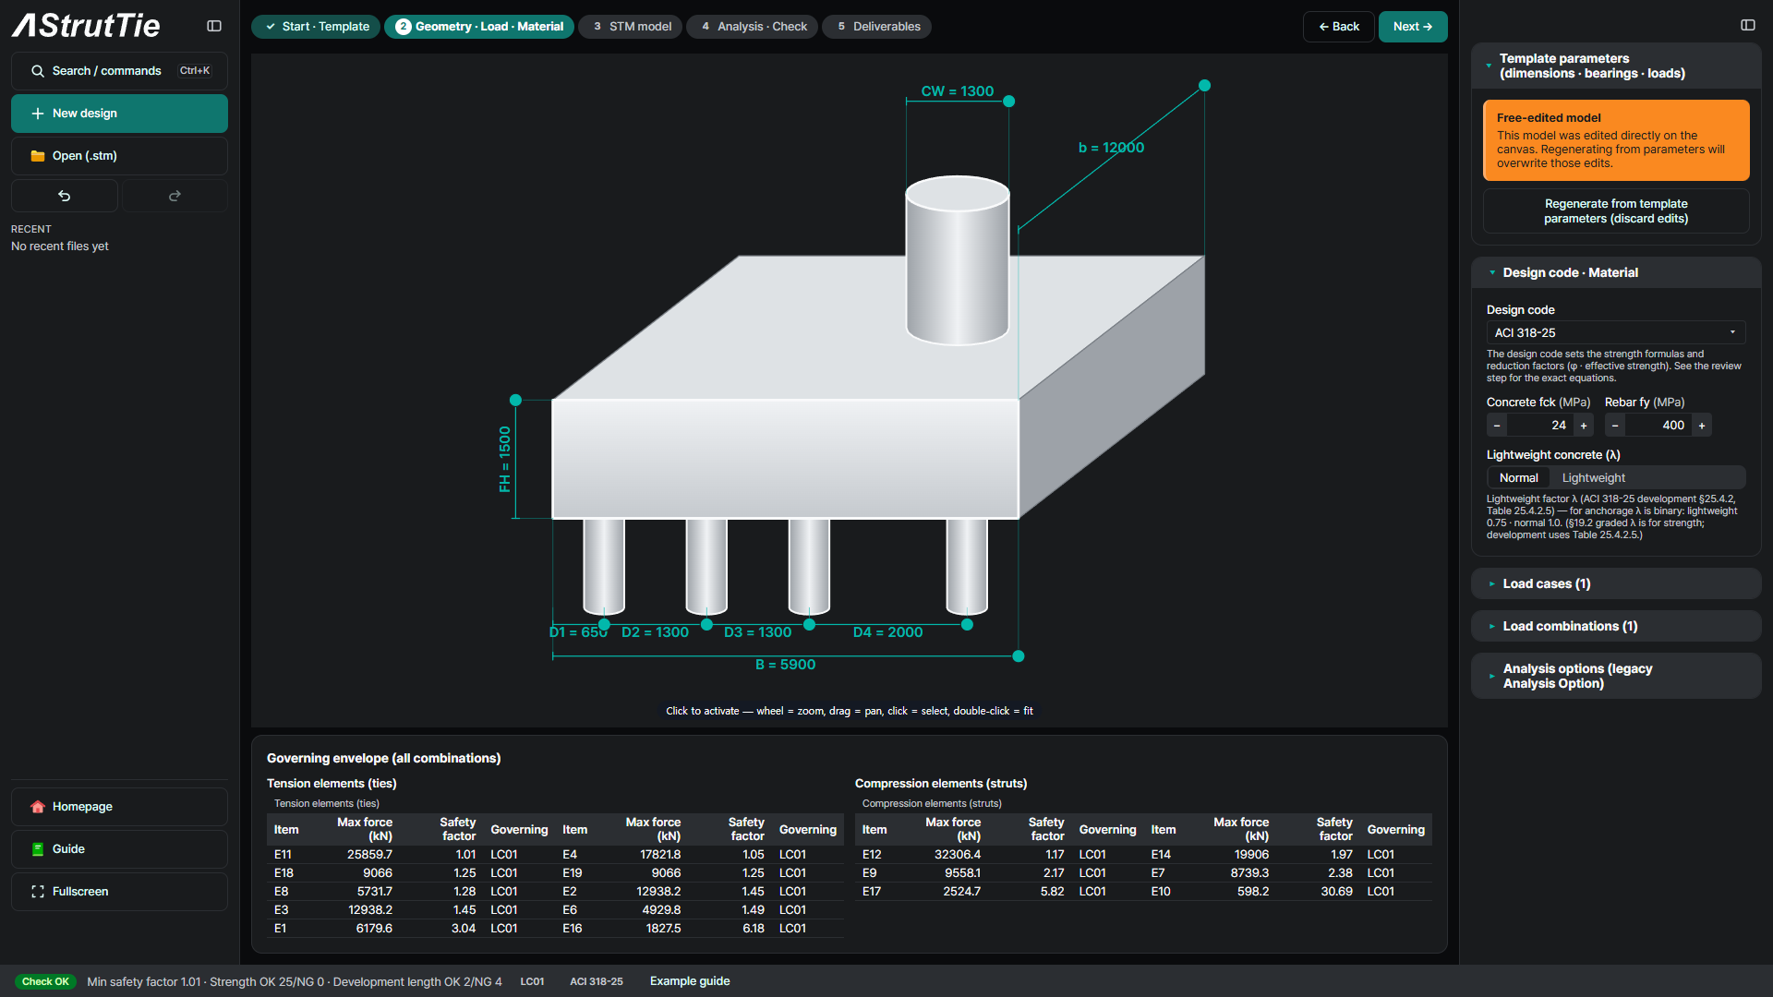Edit the Rebar fy field value 400

1658,426
